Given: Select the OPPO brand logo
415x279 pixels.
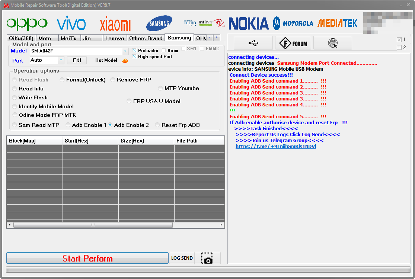Looking at the screenshot, I should (x=27, y=23).
